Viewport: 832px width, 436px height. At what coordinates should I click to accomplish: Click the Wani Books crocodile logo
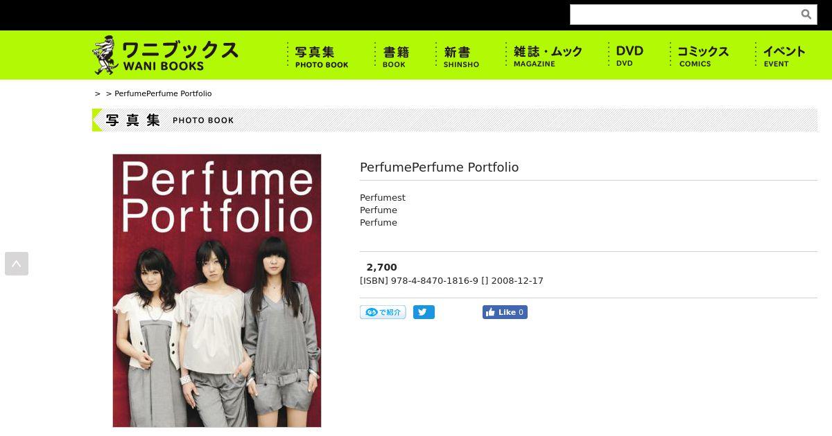pos(105,55)
